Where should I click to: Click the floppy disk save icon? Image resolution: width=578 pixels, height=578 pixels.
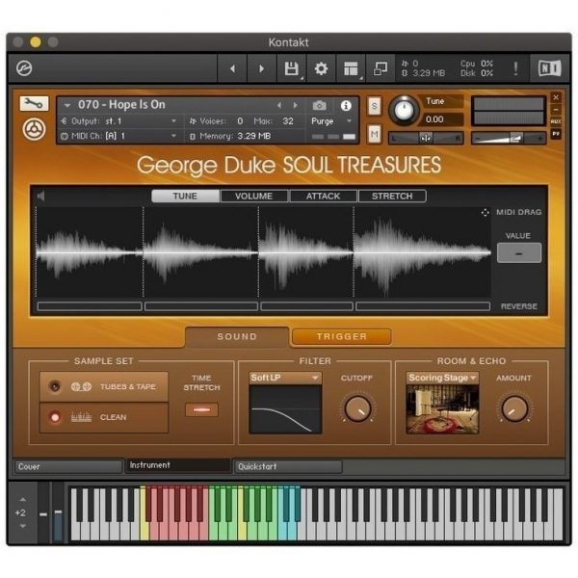point(292,68)
